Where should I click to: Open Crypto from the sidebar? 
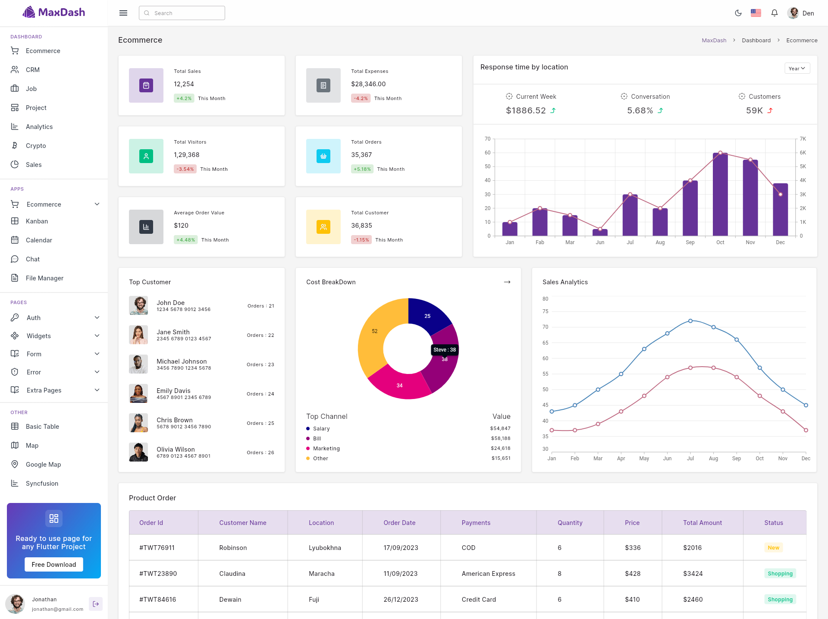coord(36,146)
